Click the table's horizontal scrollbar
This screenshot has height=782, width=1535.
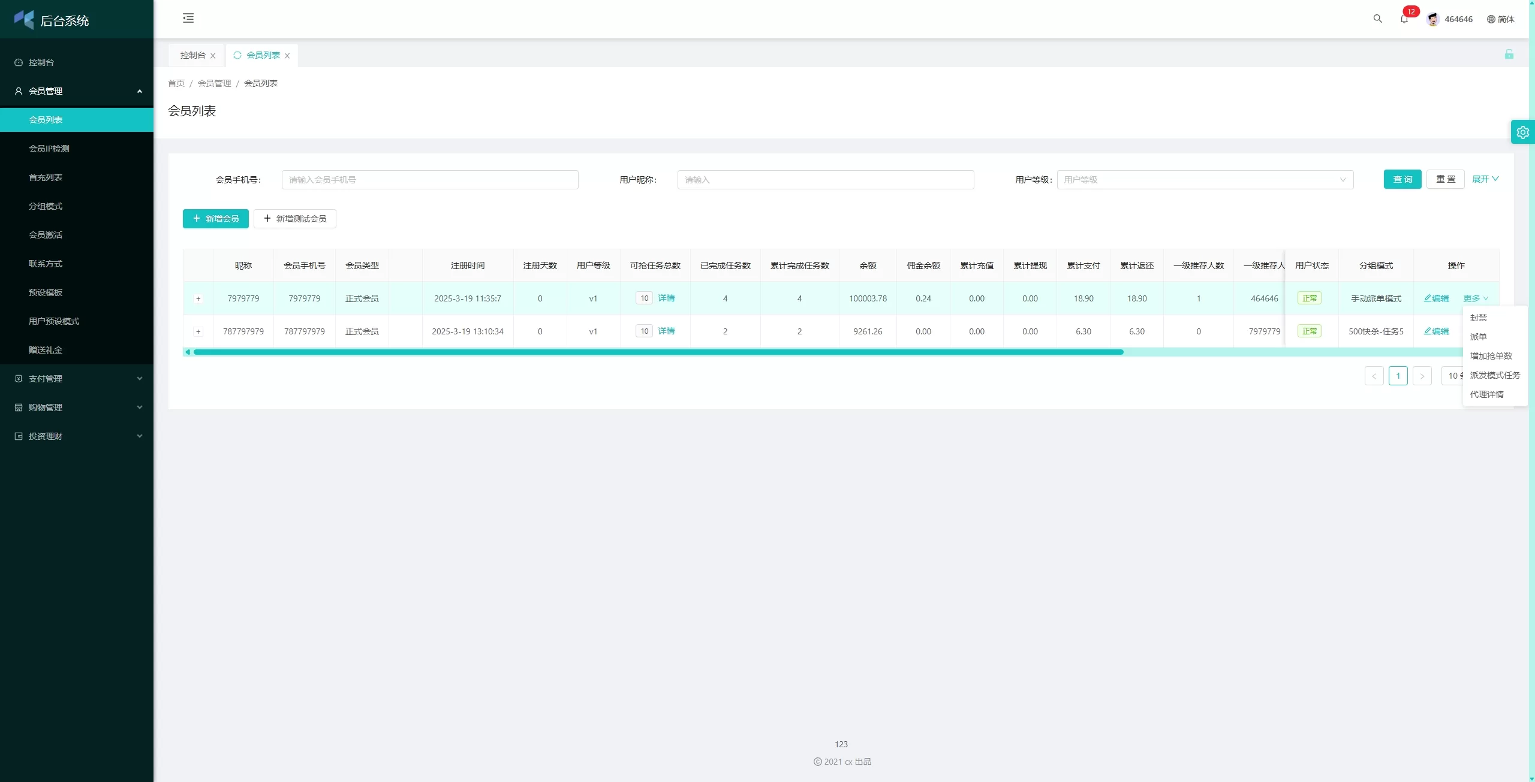(x=658, y=352)
